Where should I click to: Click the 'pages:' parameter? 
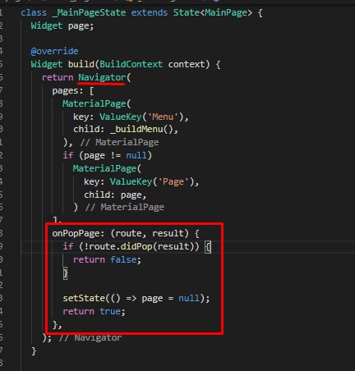click(67, 91)
